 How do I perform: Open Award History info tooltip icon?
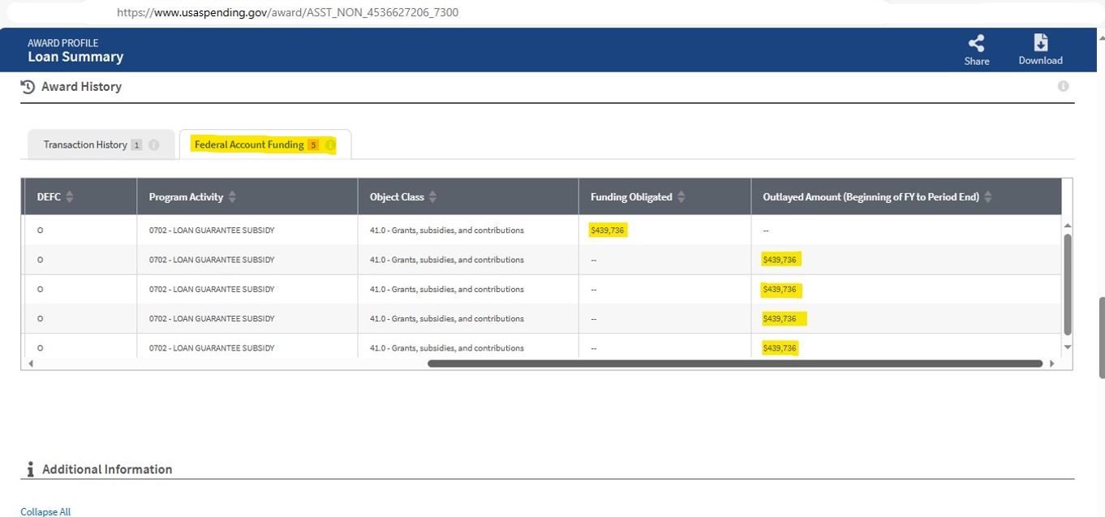point(1063,86)
